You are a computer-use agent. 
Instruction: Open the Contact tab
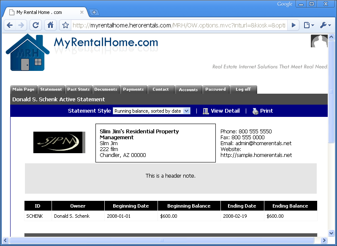click(x=160, y=89)
